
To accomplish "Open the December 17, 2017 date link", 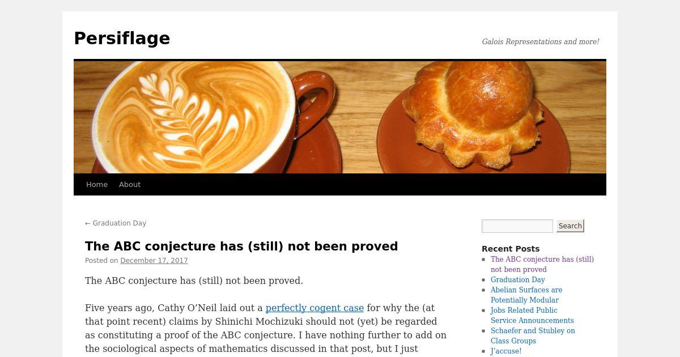I will [154, 261].
